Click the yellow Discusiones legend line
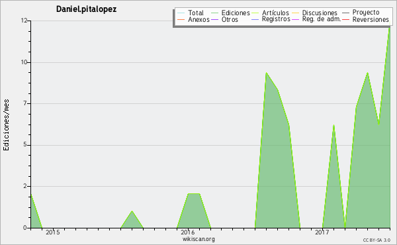Screen dimensions: 397x245 pyautogui.click(x=296, y=13)
